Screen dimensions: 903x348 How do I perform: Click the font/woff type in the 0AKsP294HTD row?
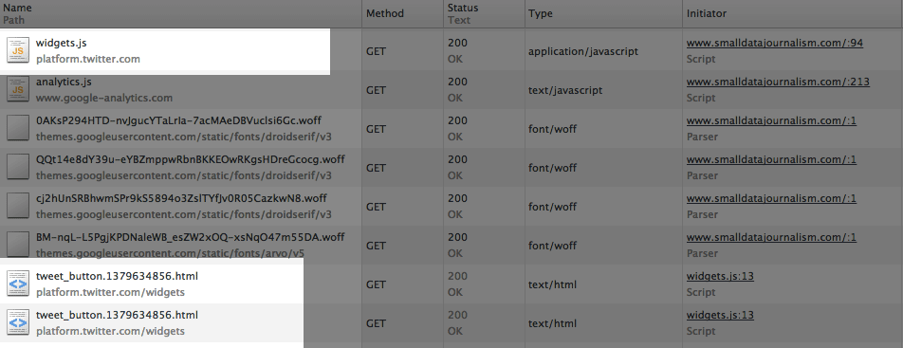(552, 129)
